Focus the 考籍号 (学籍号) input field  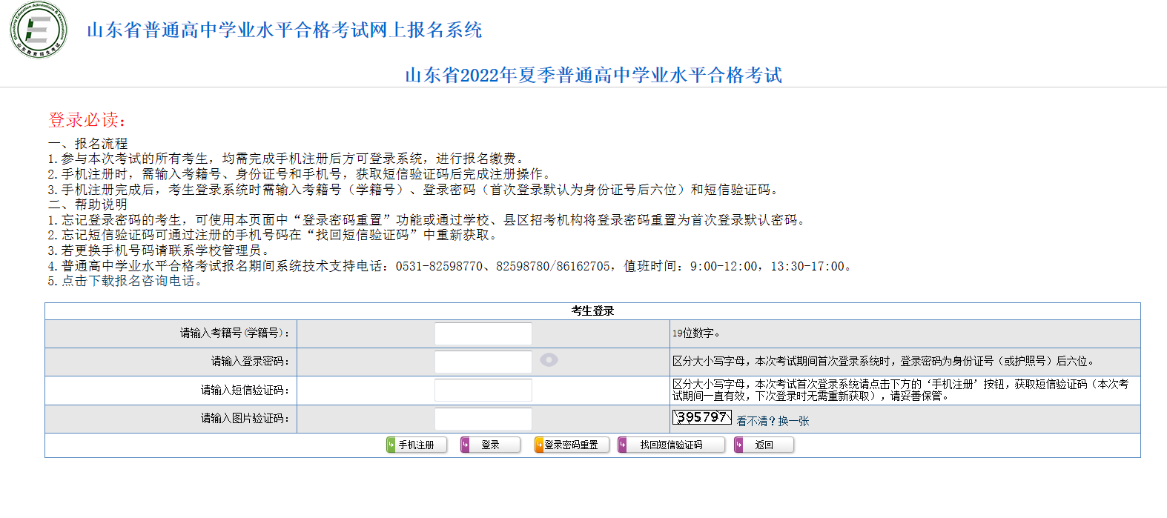(x=483, y=333)
